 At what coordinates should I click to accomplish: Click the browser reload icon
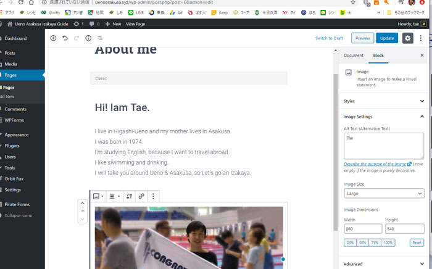click(20, 2)
